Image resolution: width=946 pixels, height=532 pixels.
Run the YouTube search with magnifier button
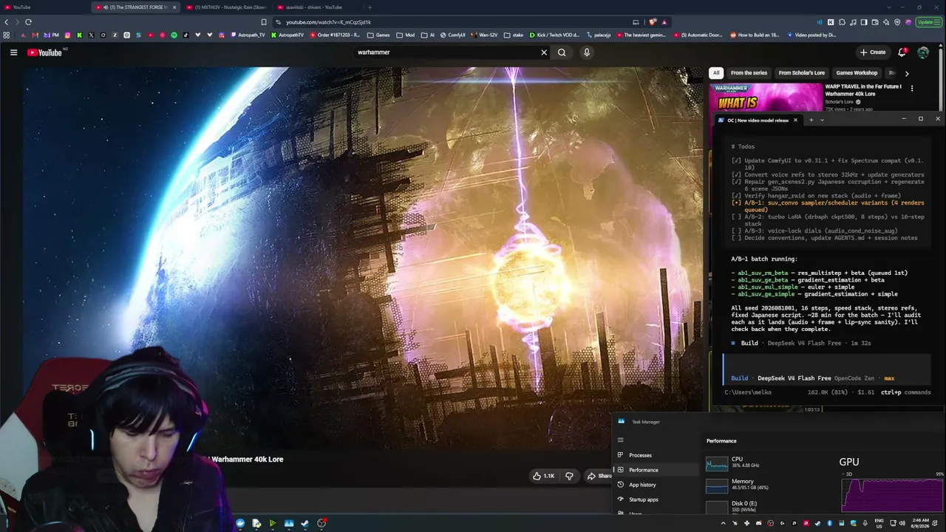562,52
